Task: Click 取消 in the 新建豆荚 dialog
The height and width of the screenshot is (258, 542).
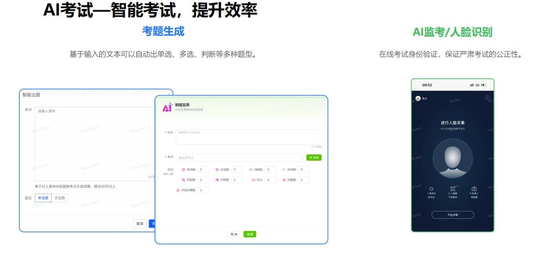Action: coord(234,234)
